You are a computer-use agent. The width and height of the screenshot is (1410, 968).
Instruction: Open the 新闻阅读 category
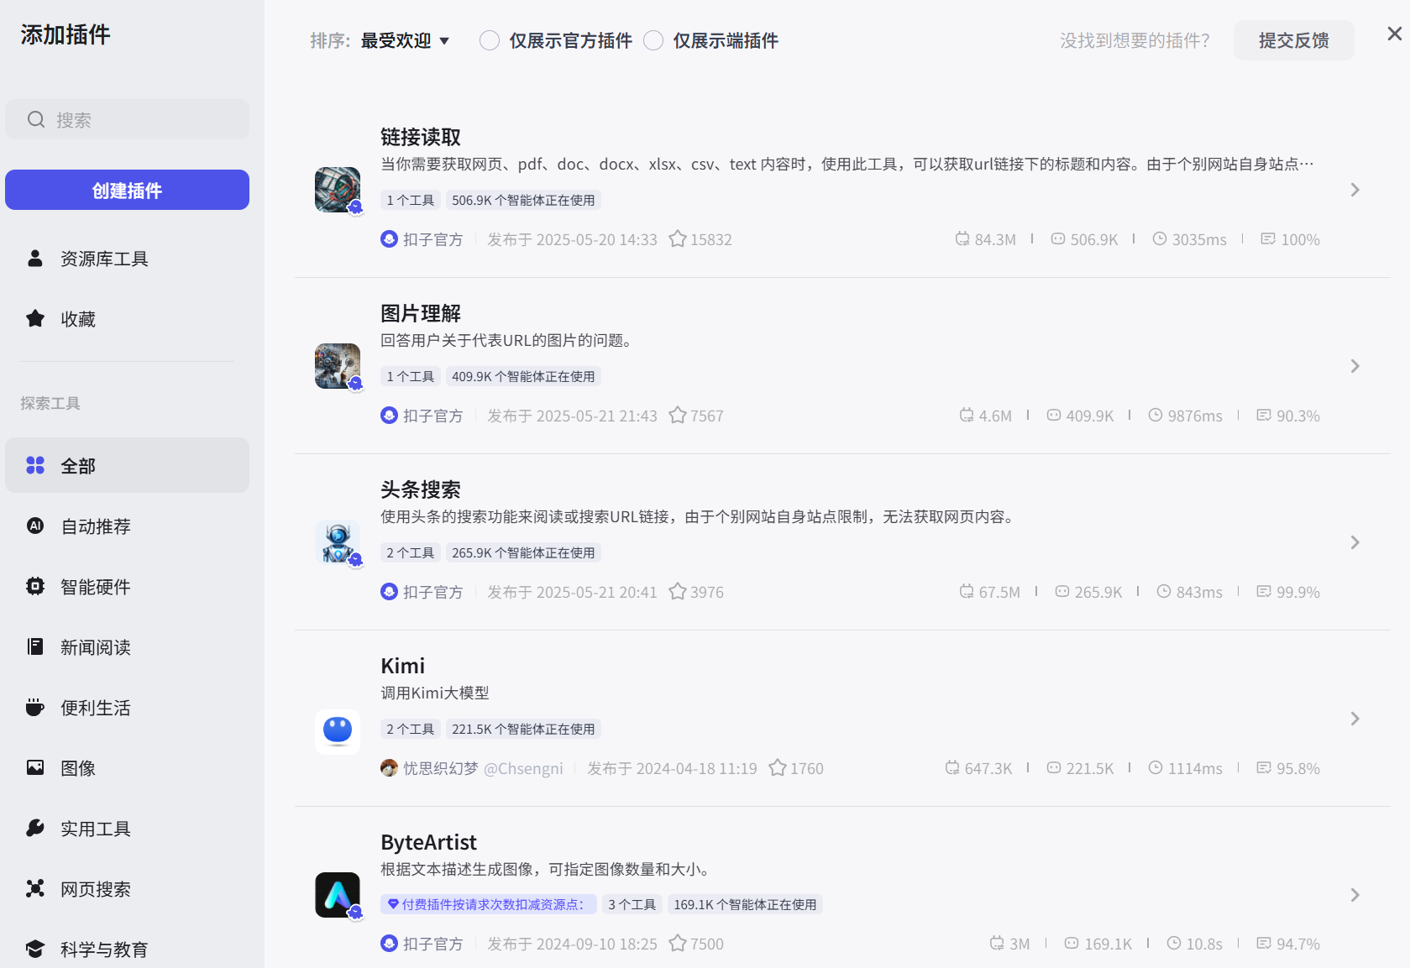pos(127,646)
